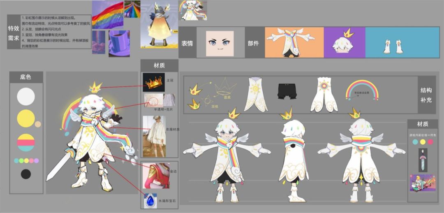Pick the small purple dot in 底色 row
This screenshot has width=444, height=213.
point(36,161)
